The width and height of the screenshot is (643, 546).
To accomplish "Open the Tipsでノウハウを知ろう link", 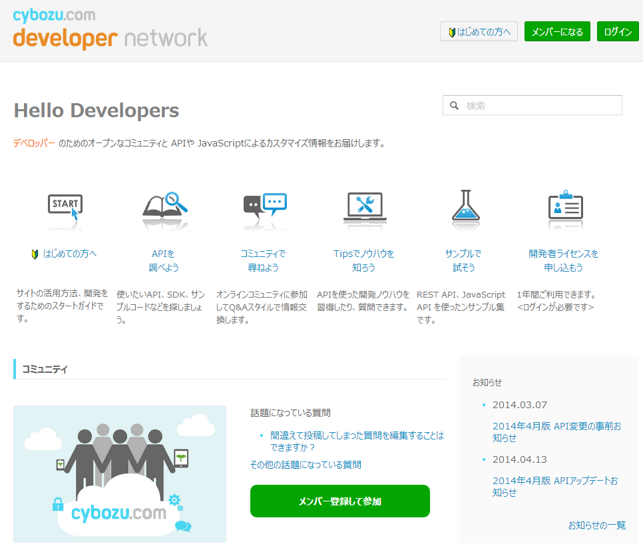I will point(363,260).
